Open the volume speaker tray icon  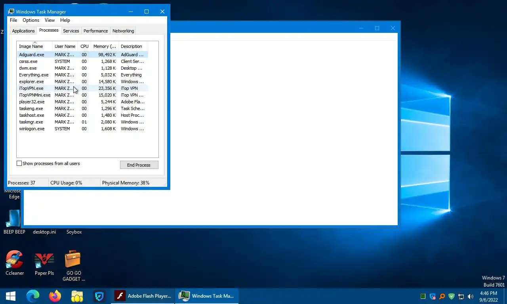[x=471, y=296]
